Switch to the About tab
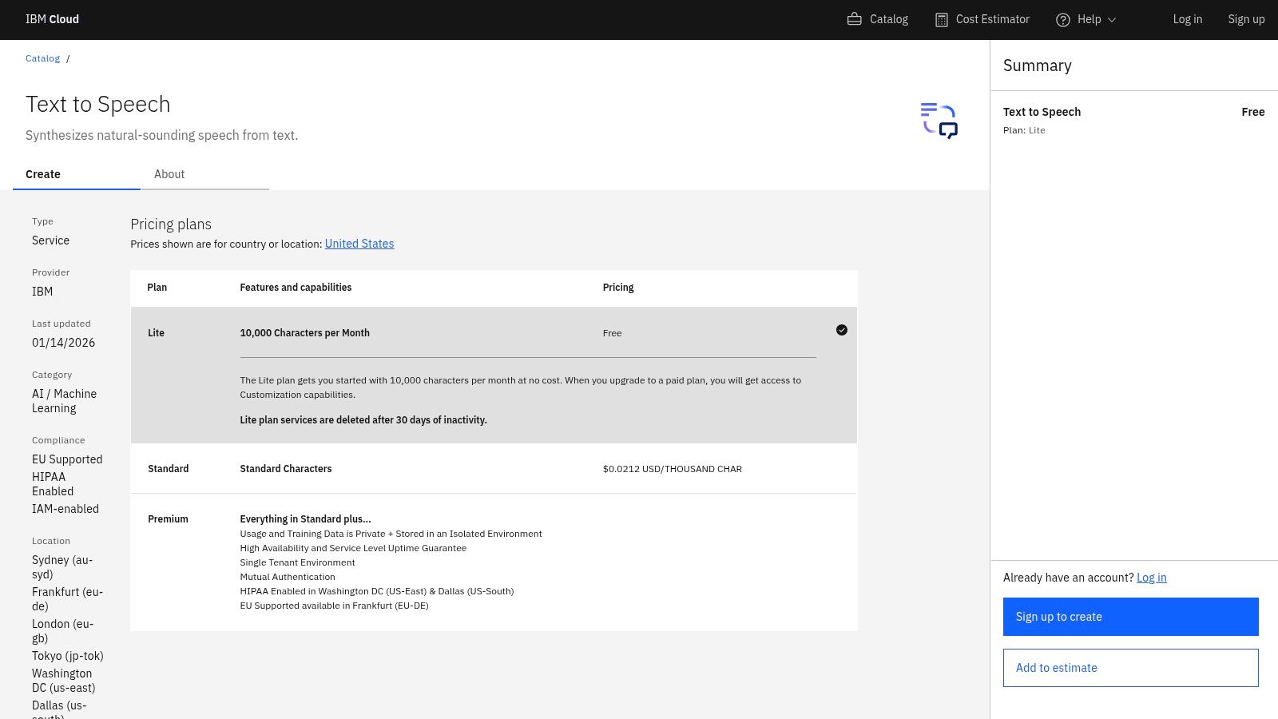The height and width of the screenshot is (719, 1278). click(169, 174)
